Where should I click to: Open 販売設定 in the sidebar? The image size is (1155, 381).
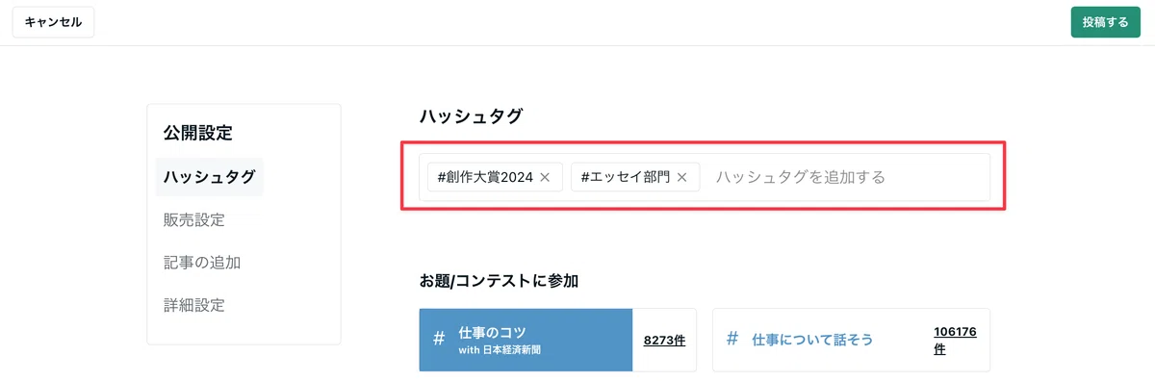tap(194, 220)
